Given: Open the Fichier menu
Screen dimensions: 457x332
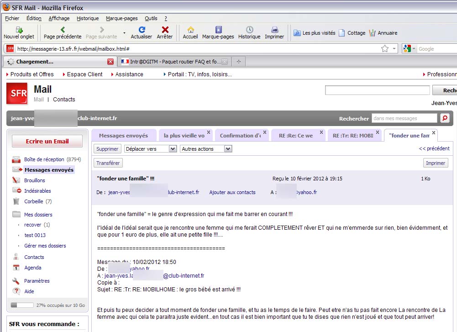Looking at the screenshot, I should click(12, 18).
